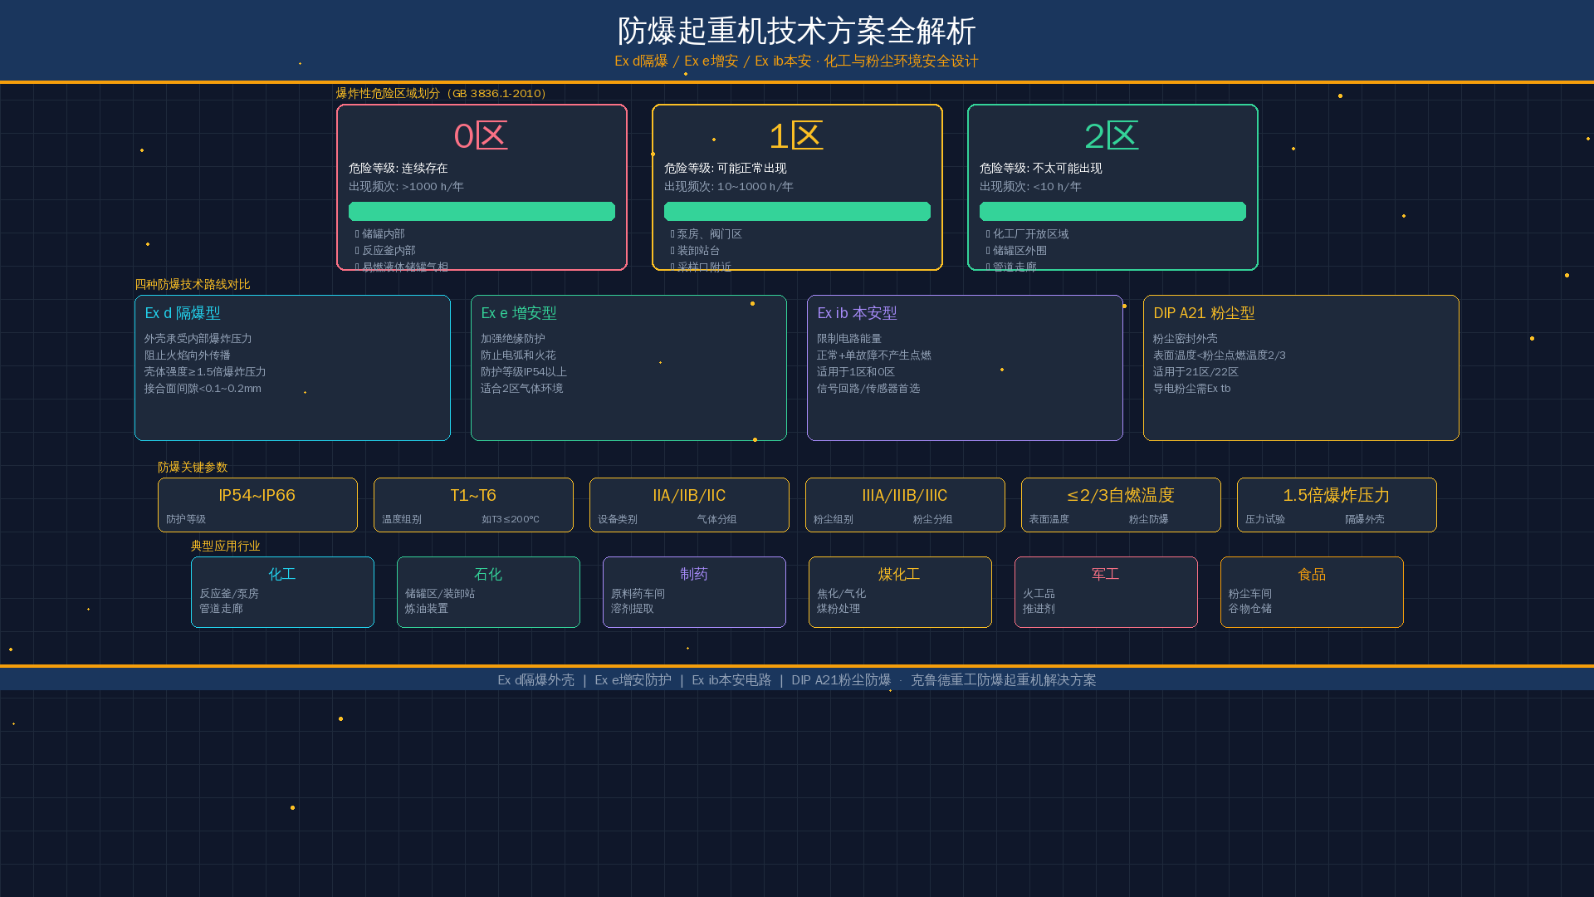
Task: Open the 煤化工 industry card
Action: 900,592
